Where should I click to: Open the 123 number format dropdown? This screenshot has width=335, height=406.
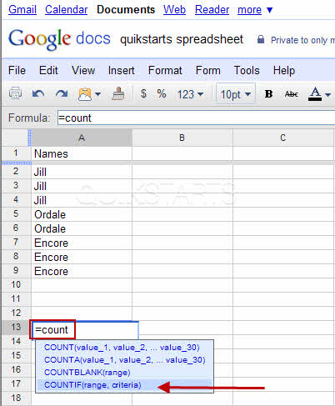click(190, 94)
